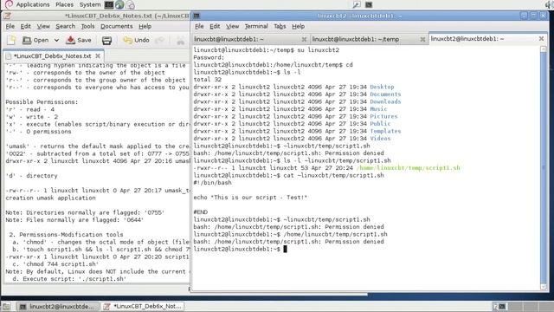Screen dimensions: 554x312
Task: Click the third launcher icon in top panel
Action: (131, 5)
